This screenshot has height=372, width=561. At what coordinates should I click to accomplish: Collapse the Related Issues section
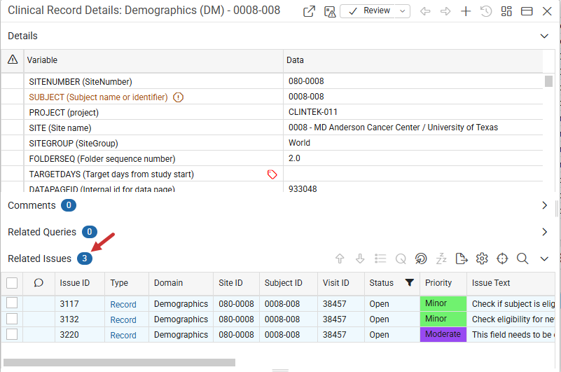tap(544, 259)
